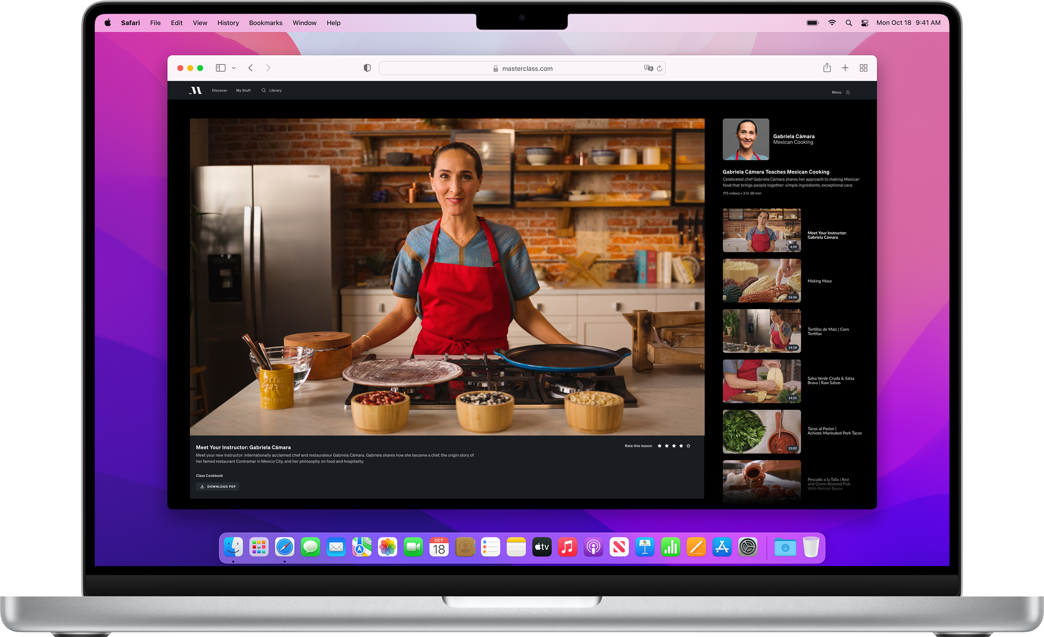Toggle the Safari sidebar button

click(x=220, y=68)
